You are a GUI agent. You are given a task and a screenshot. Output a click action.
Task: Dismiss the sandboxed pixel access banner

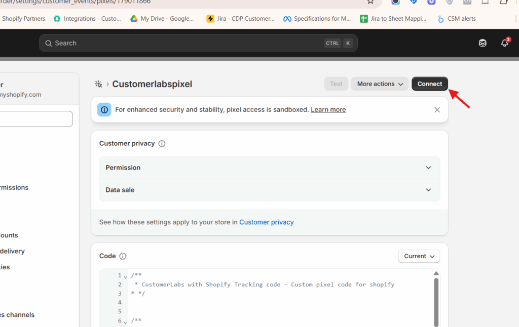pos(437,110)
